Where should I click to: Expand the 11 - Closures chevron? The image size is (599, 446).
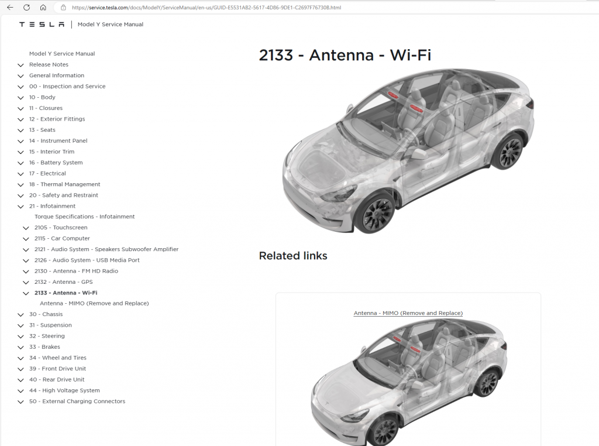click(20, 108)
